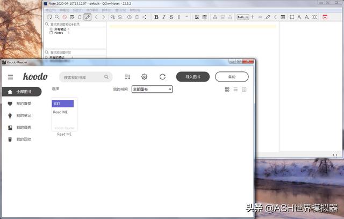Screen dimensions: 344x219
Task: Toggle distraction free mode square-frame icon
Action: (x=292, y=17)
